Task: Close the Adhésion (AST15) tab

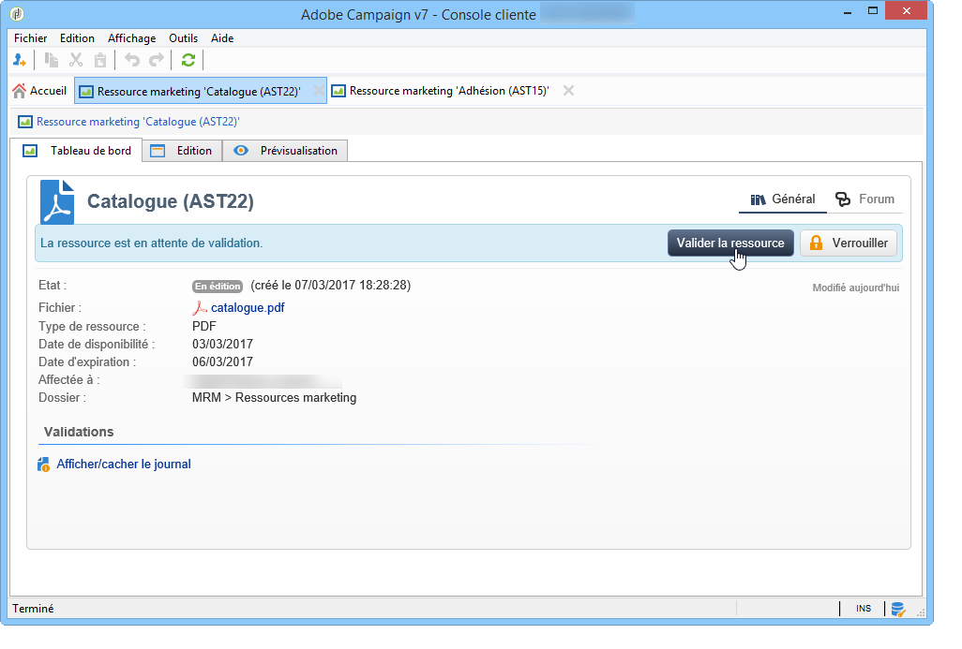Action: [569, 91]
